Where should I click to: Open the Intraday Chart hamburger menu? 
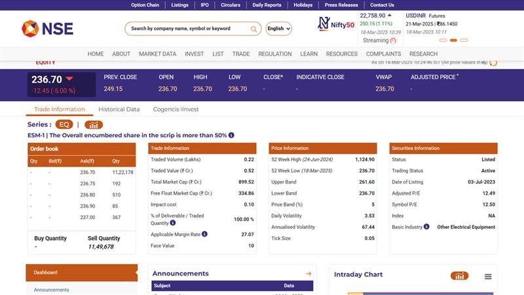click(488, 277)
